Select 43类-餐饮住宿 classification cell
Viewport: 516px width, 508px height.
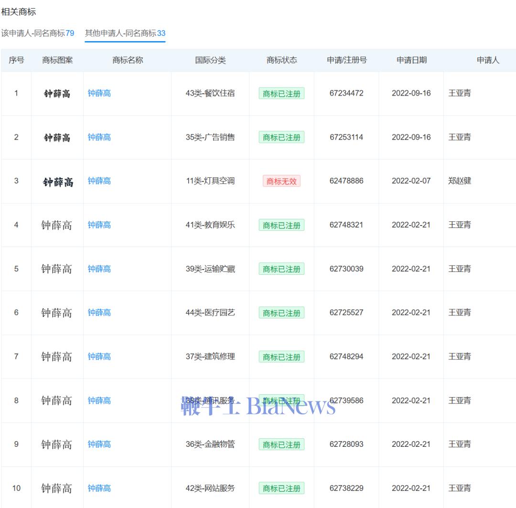click(210, 93)
